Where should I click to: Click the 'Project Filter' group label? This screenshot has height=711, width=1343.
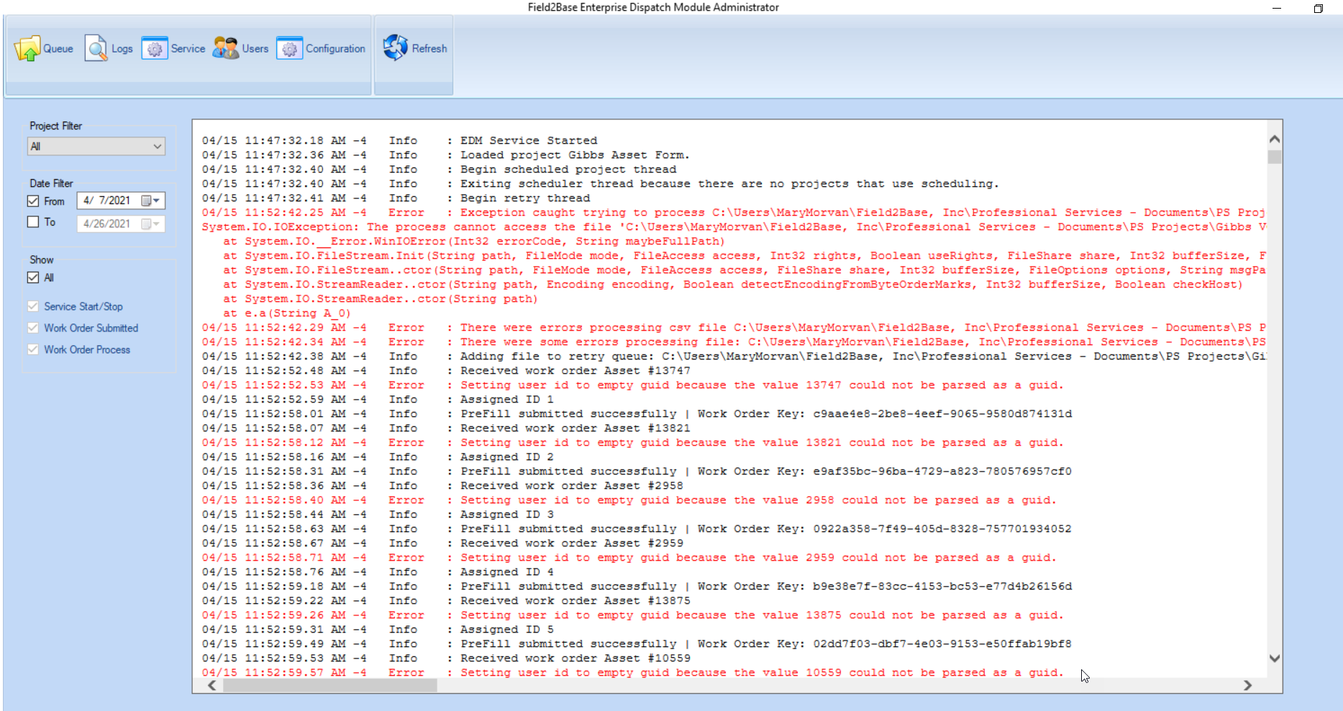[x=56, y=126]
